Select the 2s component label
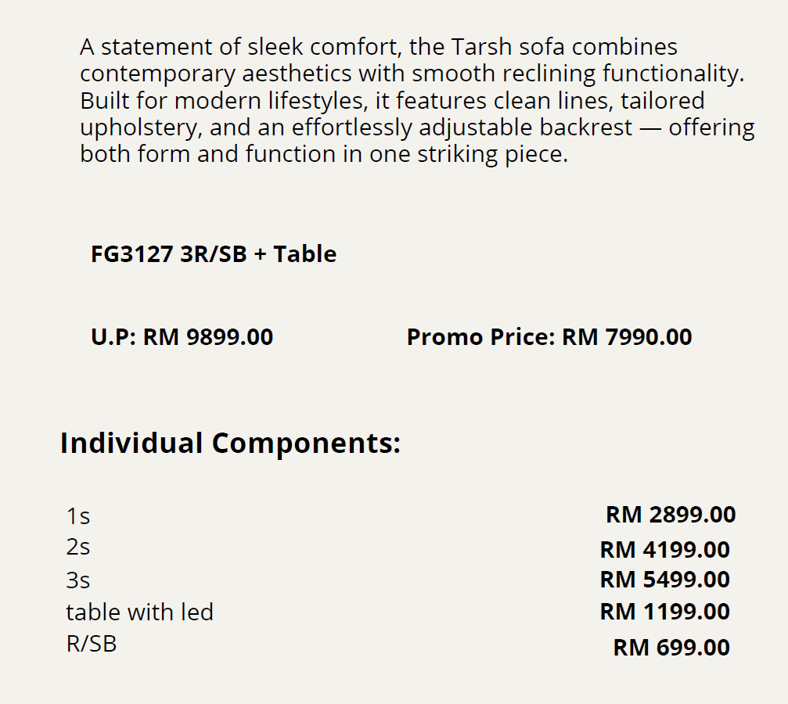This screenshot has height=704, width=788. 78,547
